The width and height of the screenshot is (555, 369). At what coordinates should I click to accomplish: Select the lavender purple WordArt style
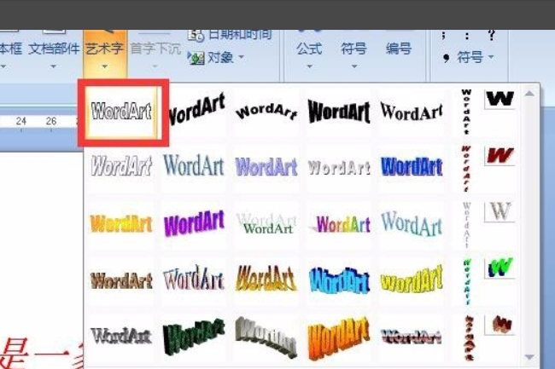click(x=266, y=167)
